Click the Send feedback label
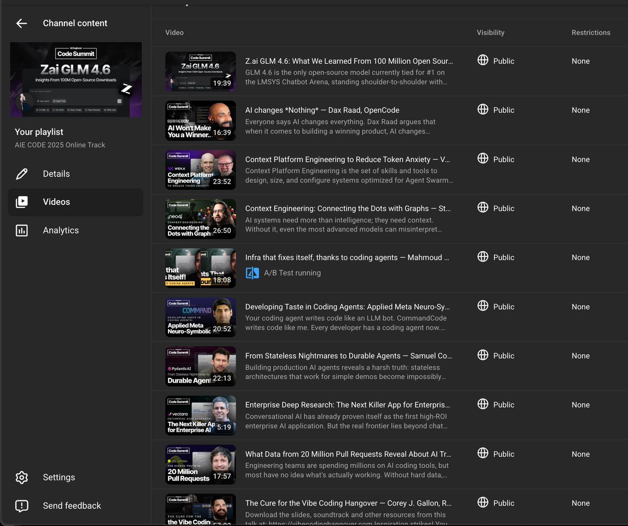This screenshot has width=628, height=526. pyautogui.click(x=72, y=506)
